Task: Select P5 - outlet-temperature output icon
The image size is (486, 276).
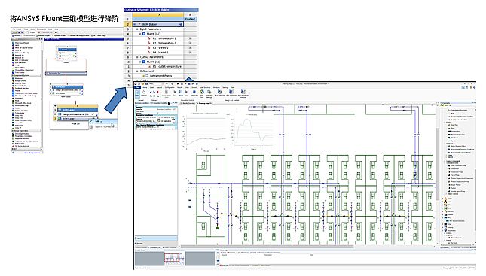Action: click(149, 66)
